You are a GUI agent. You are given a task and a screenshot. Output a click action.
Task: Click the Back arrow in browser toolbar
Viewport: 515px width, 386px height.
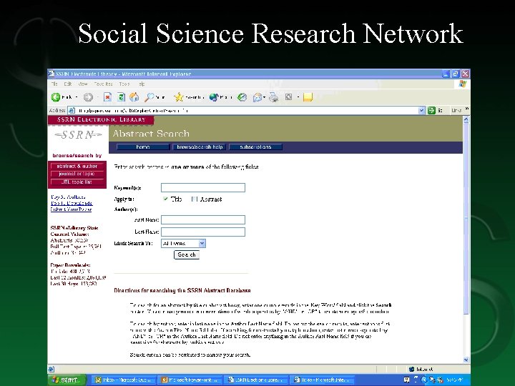(x=56, y=97)
